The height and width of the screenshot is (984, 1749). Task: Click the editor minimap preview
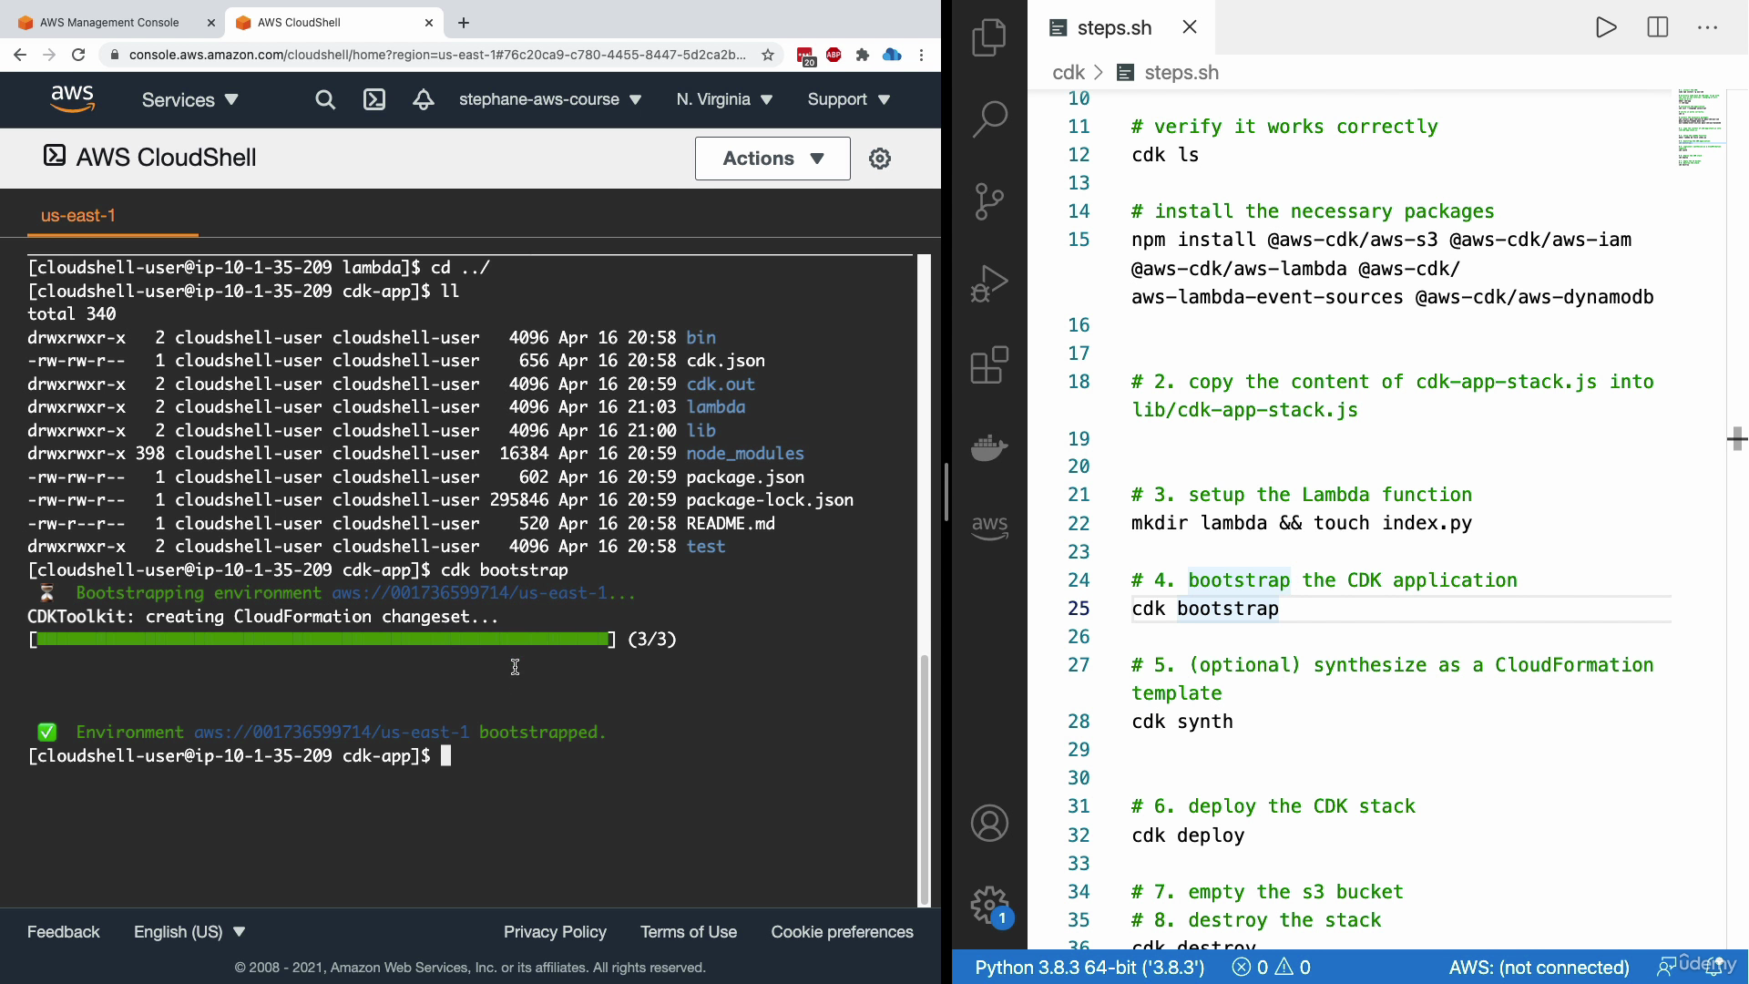pyautogui.click(x=1700, y=128)
